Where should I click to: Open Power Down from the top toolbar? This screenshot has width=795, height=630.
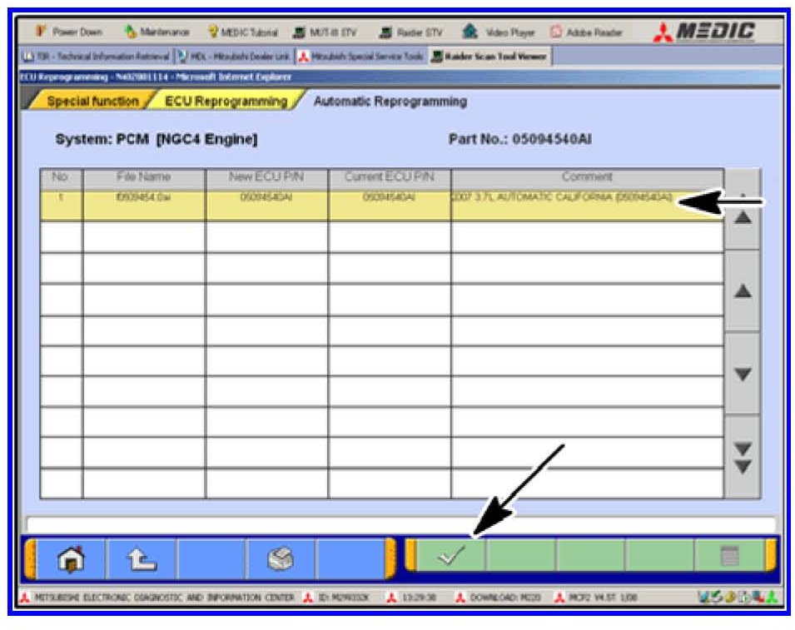(70, 32)
